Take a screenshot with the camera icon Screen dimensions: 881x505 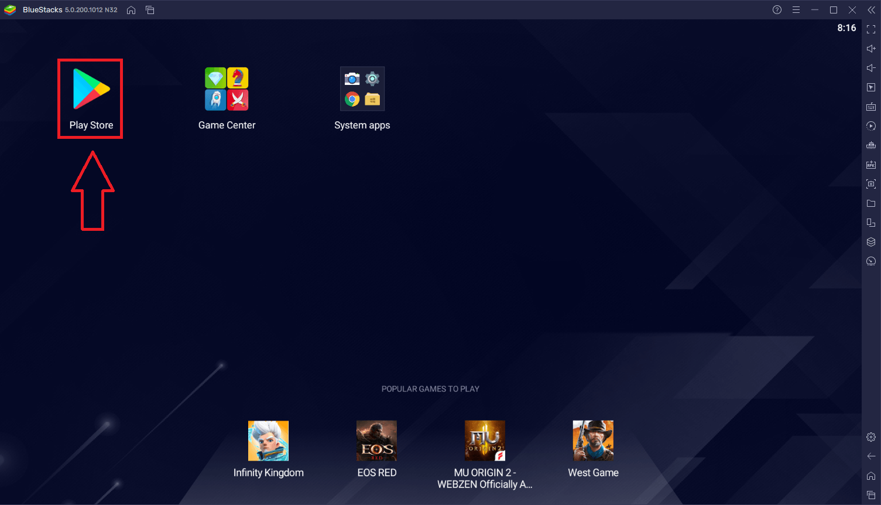[871, 184]
